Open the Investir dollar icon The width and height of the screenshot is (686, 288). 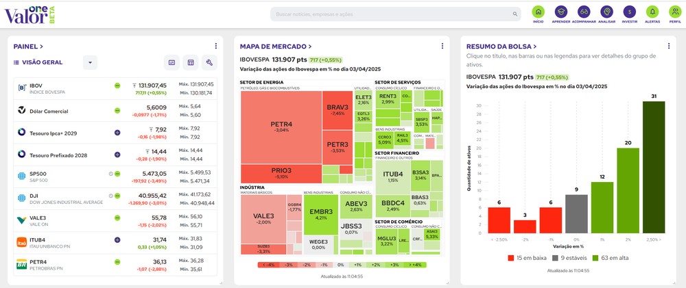630,12
